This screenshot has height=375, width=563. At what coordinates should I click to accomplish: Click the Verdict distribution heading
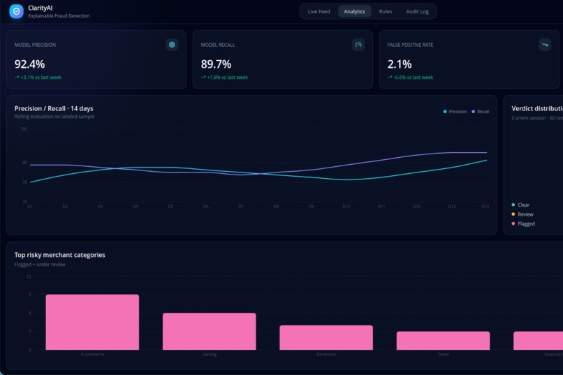(x=537, y=108)
